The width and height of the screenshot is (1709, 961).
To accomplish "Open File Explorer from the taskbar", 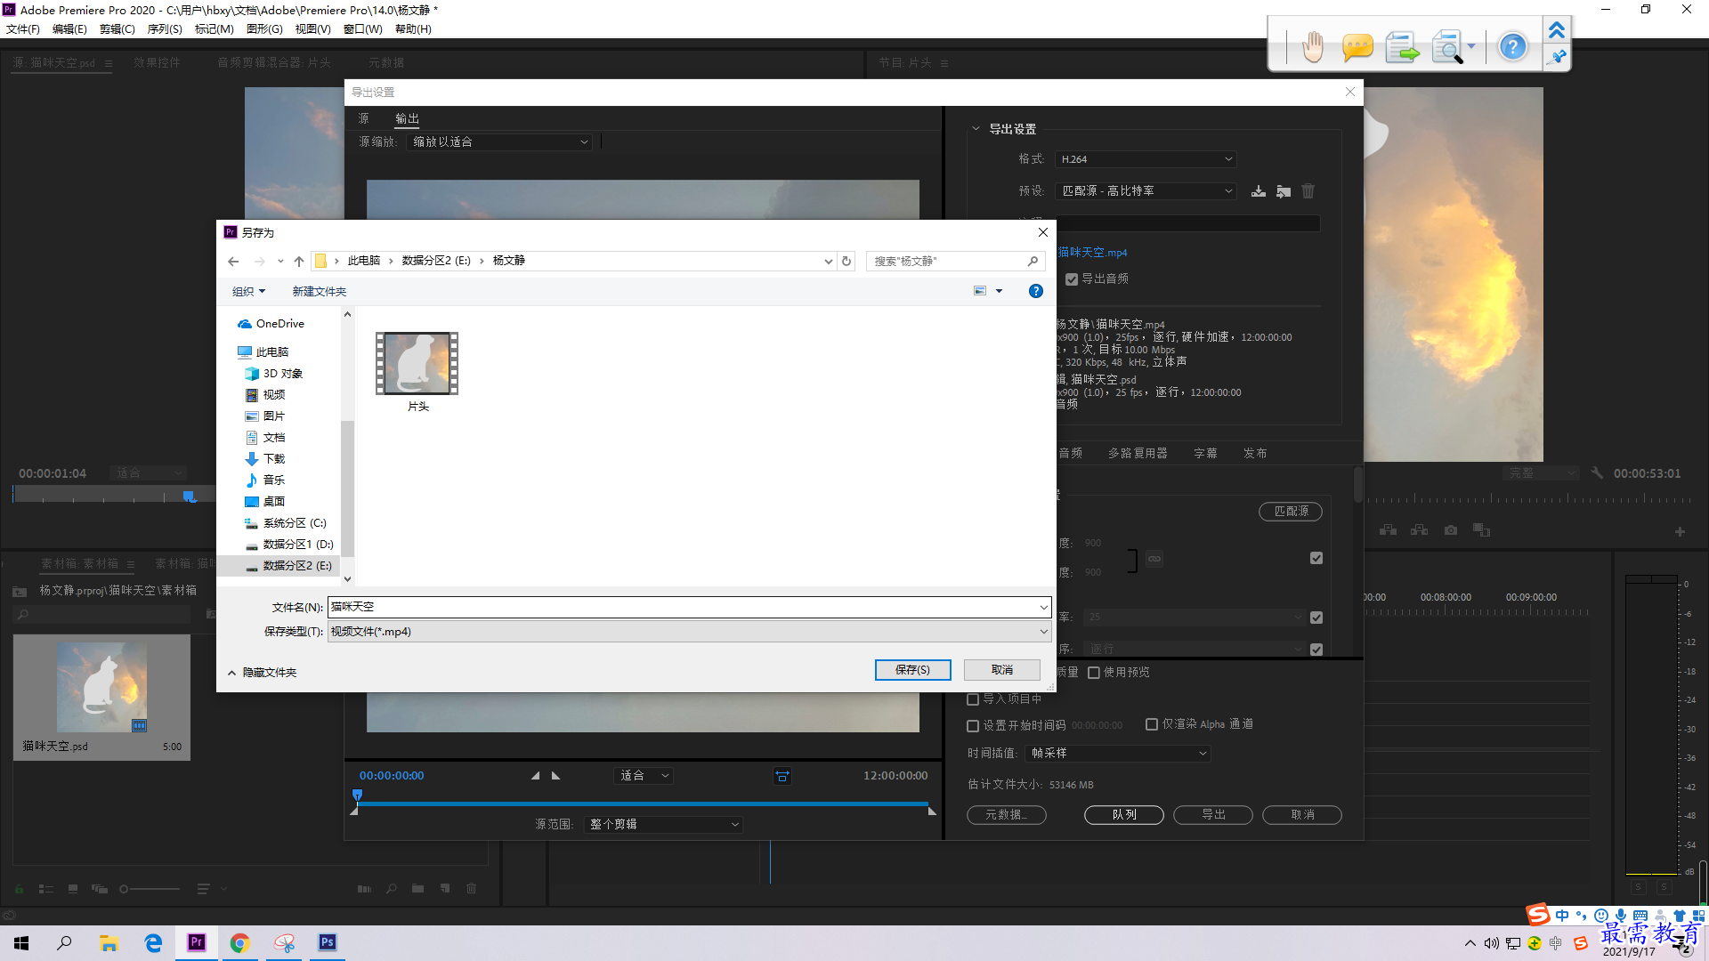I will [109, 942].
